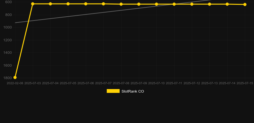Select the 2025-07-03 data point

33,4
